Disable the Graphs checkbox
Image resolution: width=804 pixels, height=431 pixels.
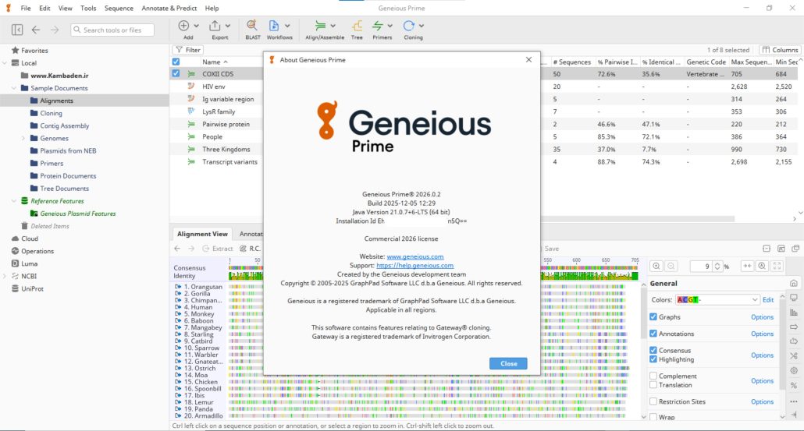(x=653, y=317)
